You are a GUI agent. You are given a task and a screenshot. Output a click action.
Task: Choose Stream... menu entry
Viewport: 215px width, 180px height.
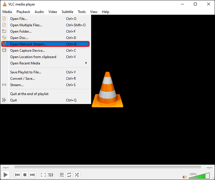tap(46, 85)
